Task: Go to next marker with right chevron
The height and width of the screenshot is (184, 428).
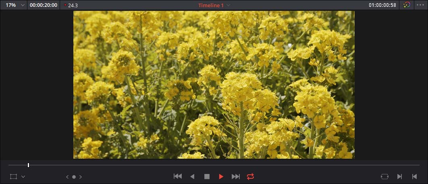Action: 81,177
